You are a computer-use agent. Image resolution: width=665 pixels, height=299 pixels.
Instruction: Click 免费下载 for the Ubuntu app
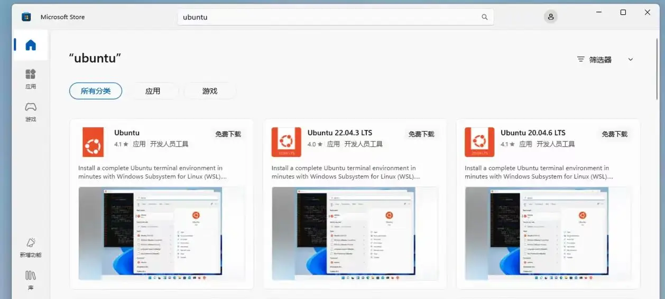tap(228, 134)
